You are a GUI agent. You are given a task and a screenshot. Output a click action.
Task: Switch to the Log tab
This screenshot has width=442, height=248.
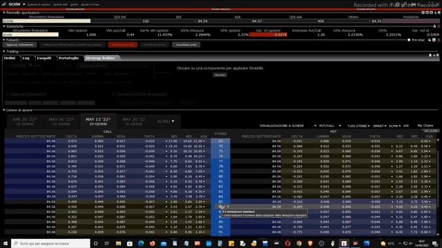(26, 58)
